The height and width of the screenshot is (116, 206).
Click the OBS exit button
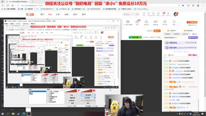pos(88,103)
